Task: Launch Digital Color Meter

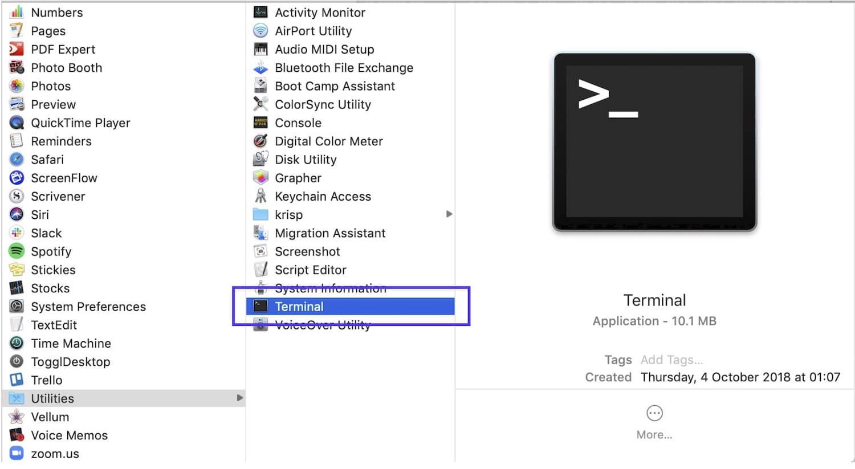Action: pyautogui.click(x=328, y=141)
